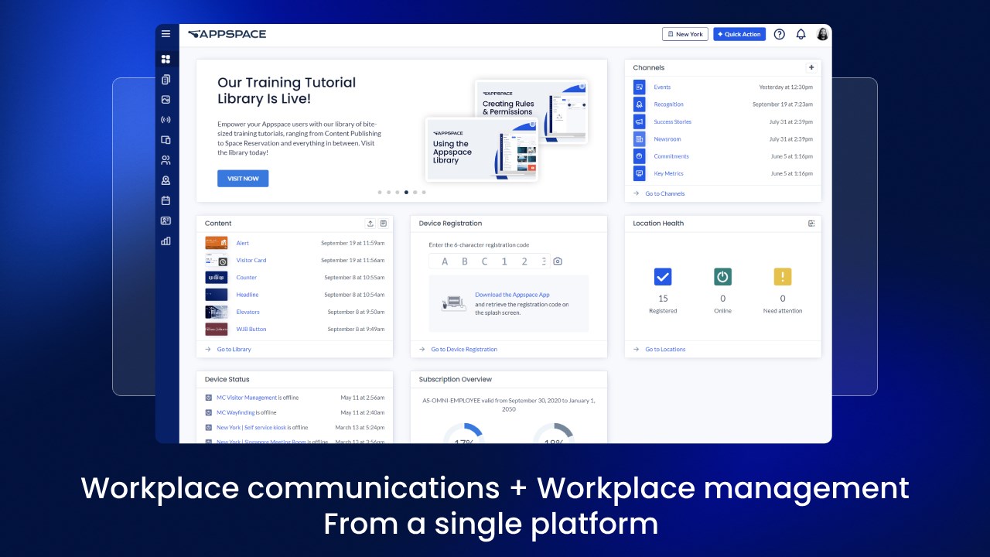The width and height of the screenshot is (990, 557).
Task: Select the dashboard grid icon in sidebar
Action: (166, 59)
